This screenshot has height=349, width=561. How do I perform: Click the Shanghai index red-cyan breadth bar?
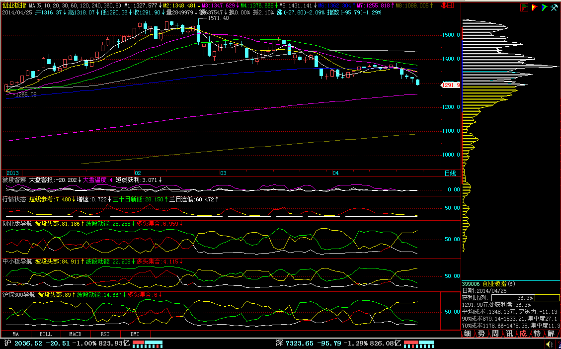pos(149,344)
